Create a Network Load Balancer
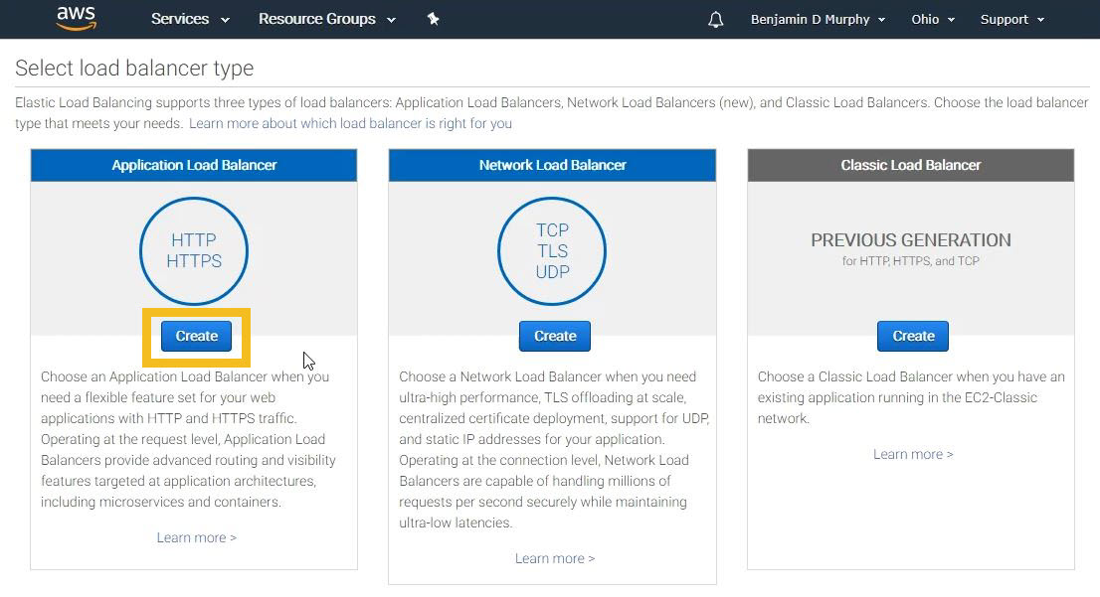The image size is (1100, 597). 555,337
